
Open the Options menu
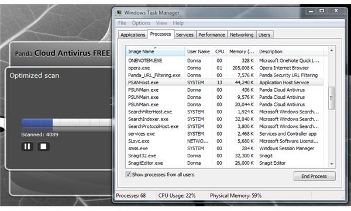pyautogui.click(x=141, y=23)
